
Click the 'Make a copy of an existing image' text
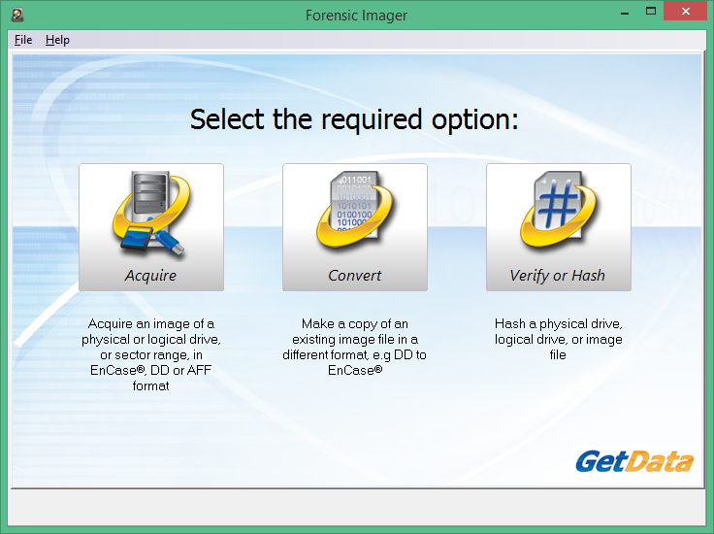tap(355, 347)
